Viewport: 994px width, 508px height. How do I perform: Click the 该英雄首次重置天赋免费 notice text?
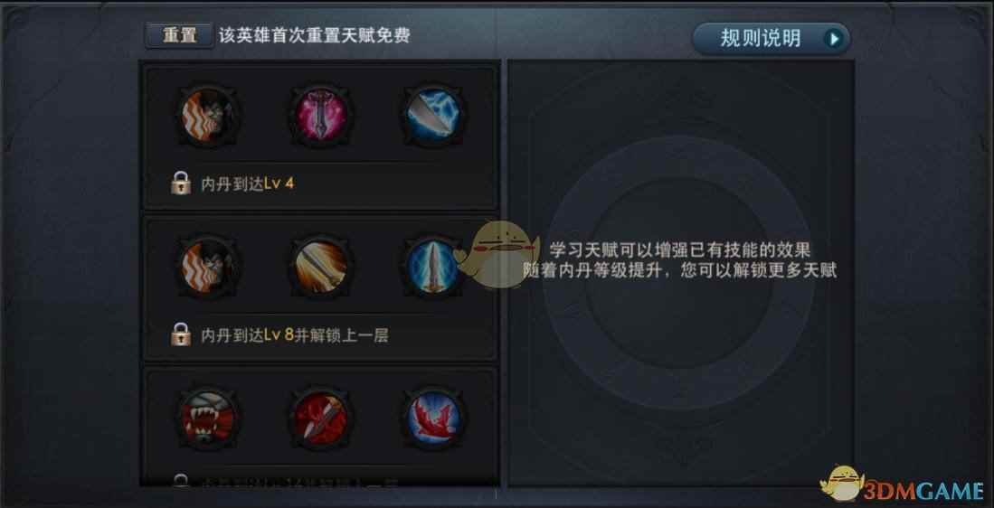[x=315, y=35]
